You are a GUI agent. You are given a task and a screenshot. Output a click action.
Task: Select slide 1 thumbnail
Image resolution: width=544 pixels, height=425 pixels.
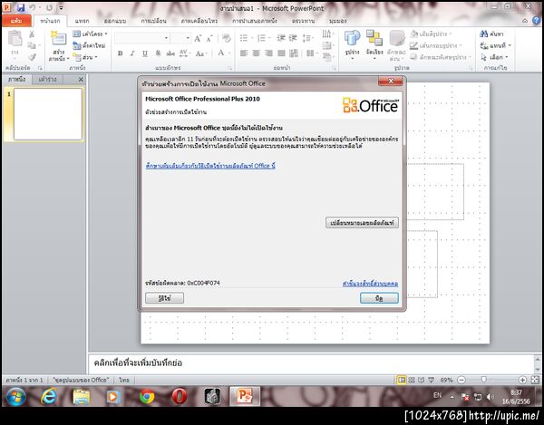pos(48,114)
